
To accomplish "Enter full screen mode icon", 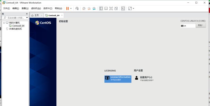I will coord(111,8).
